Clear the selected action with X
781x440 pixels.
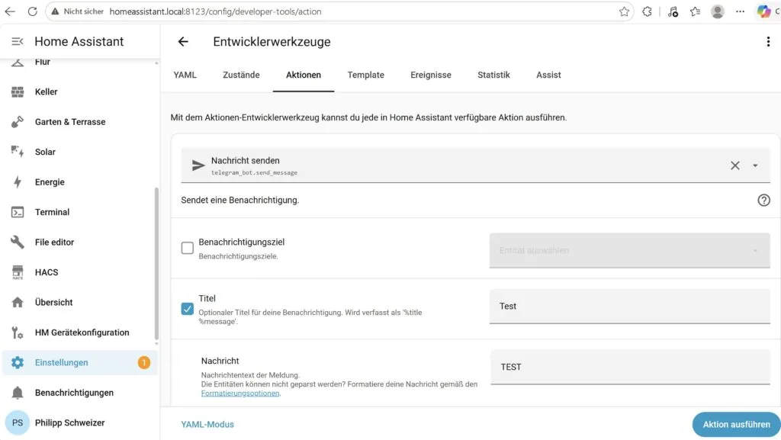click(734, 165)
